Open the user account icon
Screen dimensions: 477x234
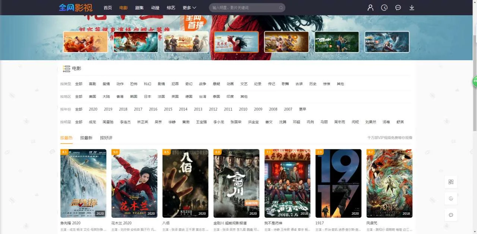coord(370,7)
